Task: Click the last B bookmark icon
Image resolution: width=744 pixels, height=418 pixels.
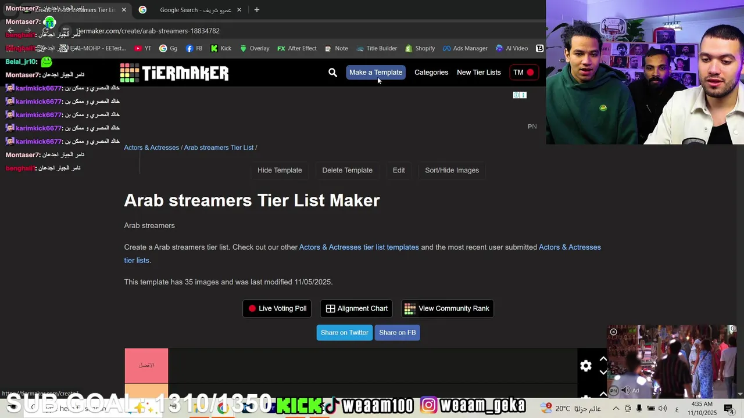Action: 539,48
